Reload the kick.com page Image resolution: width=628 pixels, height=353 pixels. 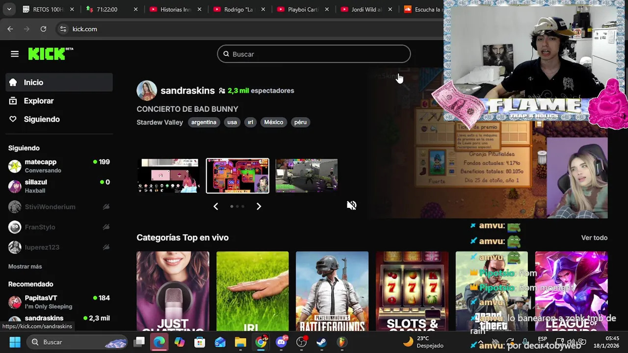(x=43, y=29)
